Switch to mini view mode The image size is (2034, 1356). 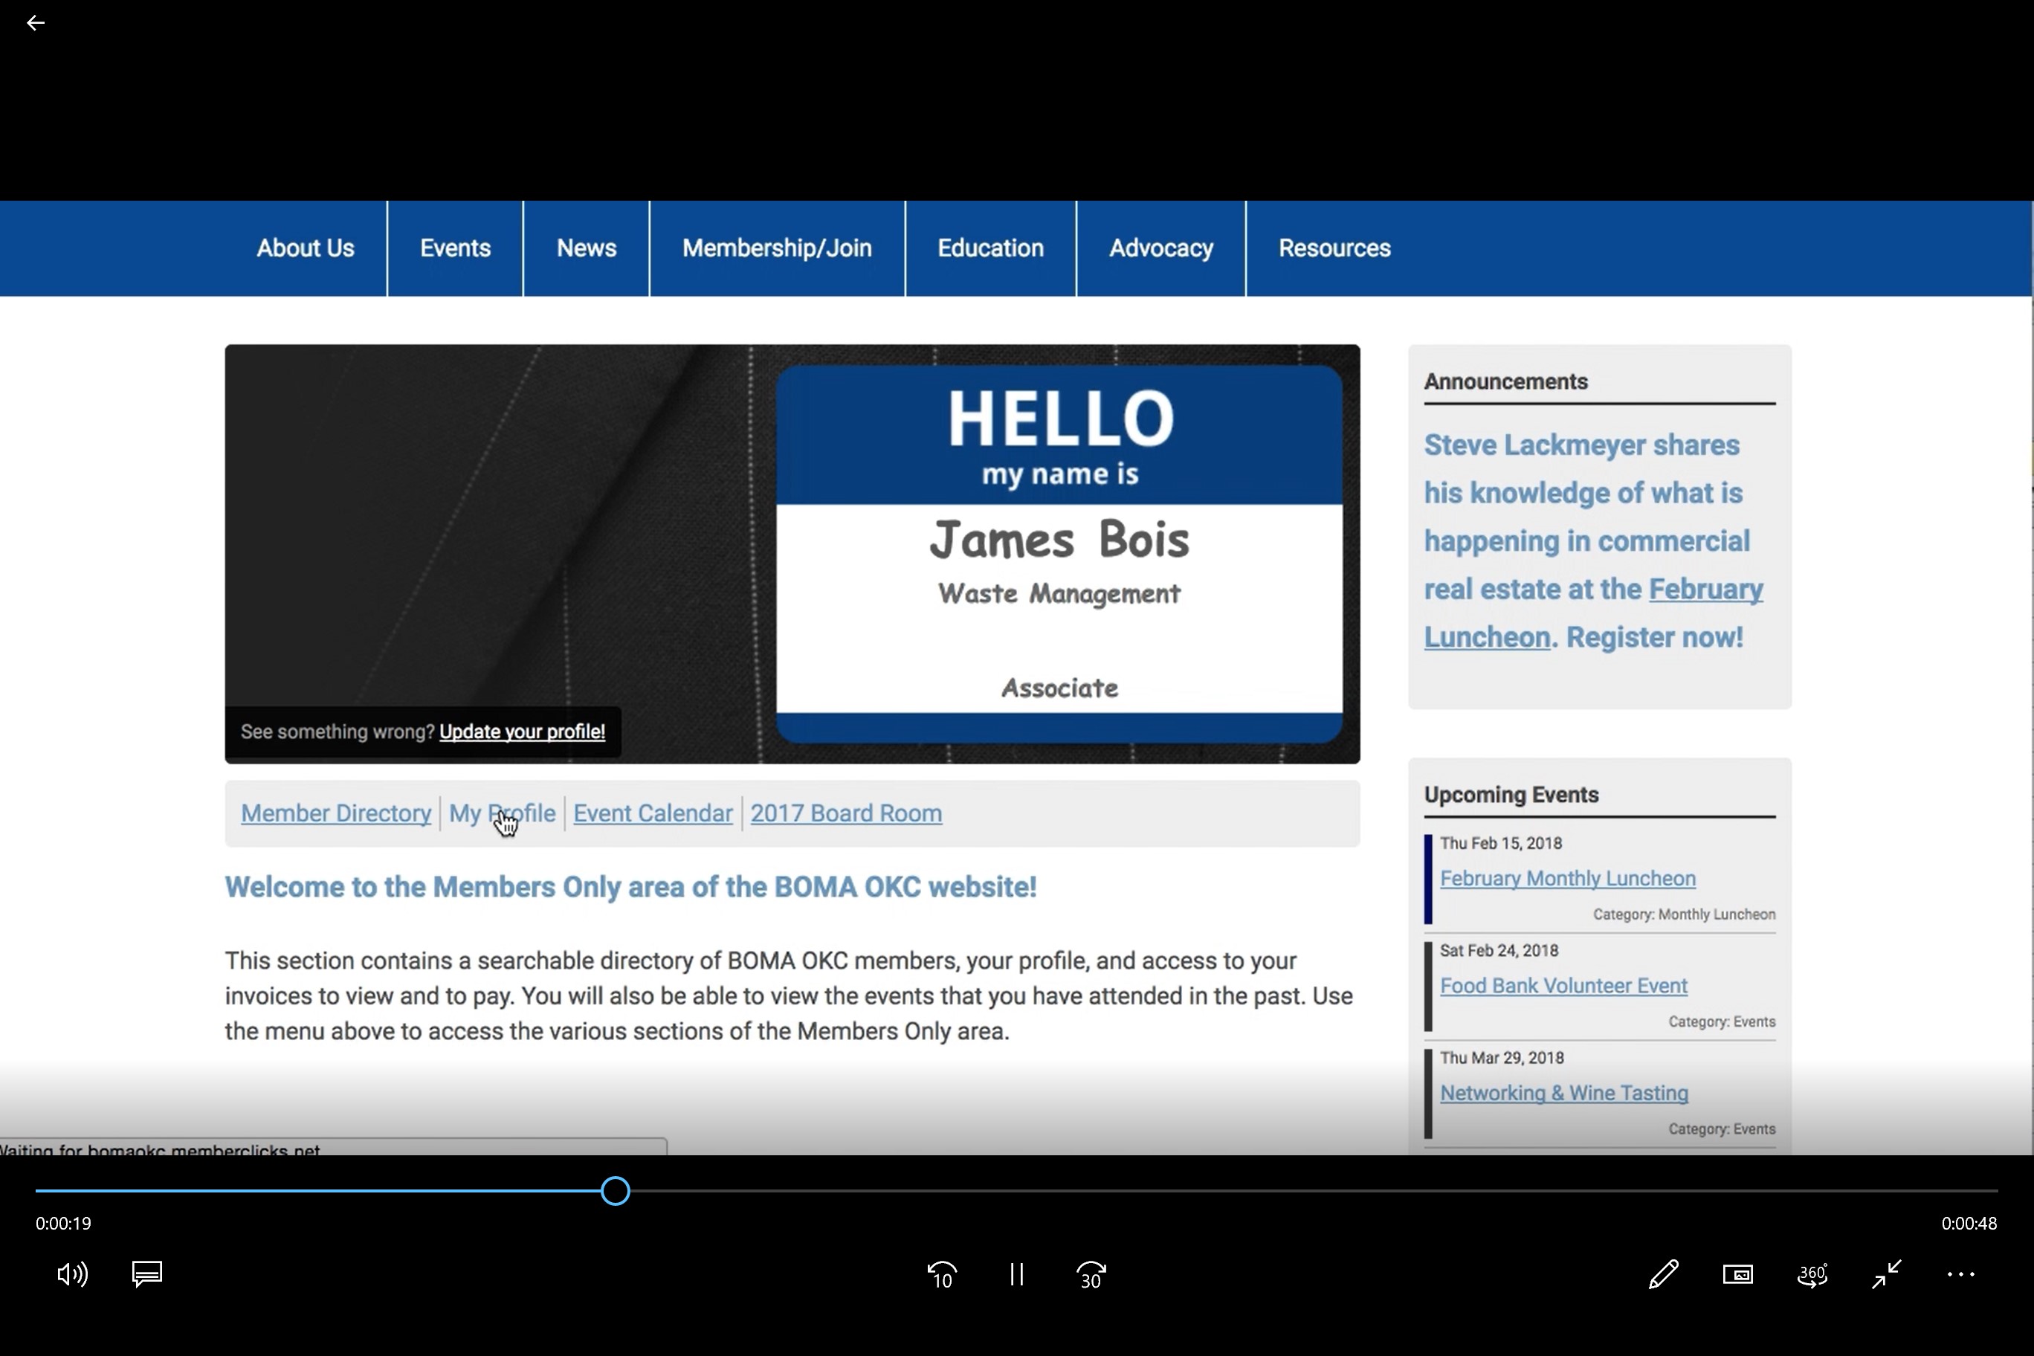coord(1737,1273)
